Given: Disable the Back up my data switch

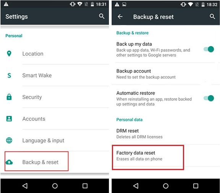Looking at the screenshot, I should point(209,49).
